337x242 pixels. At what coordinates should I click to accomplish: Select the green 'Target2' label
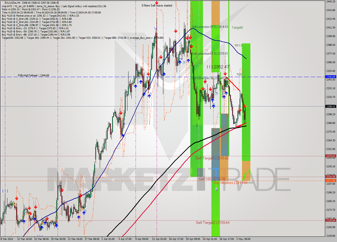pos(237,27)
